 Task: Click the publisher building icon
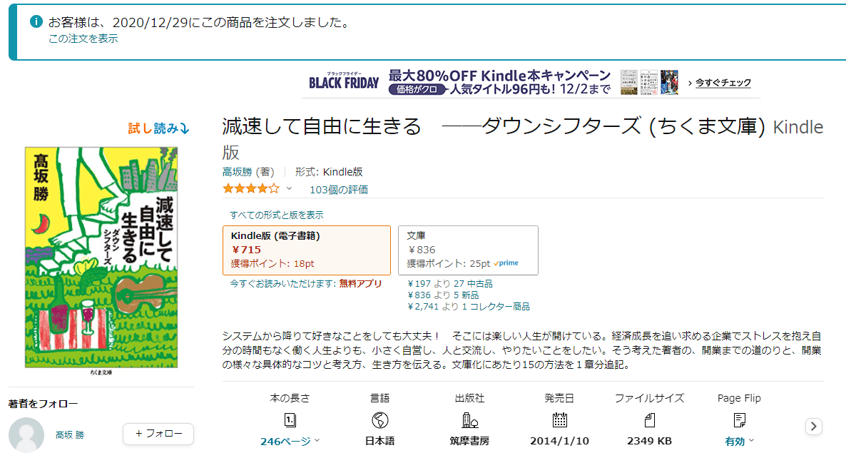tap(469, 419)
